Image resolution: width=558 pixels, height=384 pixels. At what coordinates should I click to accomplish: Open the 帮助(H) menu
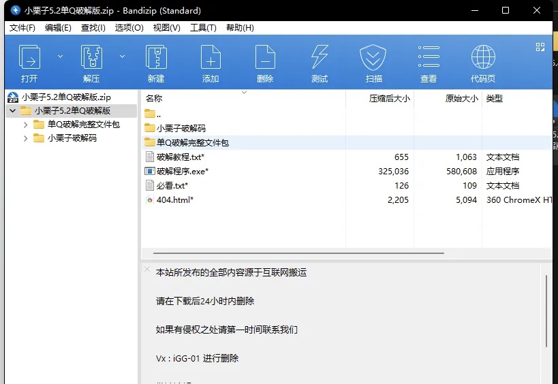240,28
